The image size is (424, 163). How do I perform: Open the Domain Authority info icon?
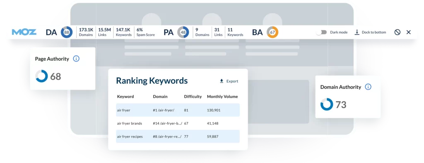click(368, 87)
